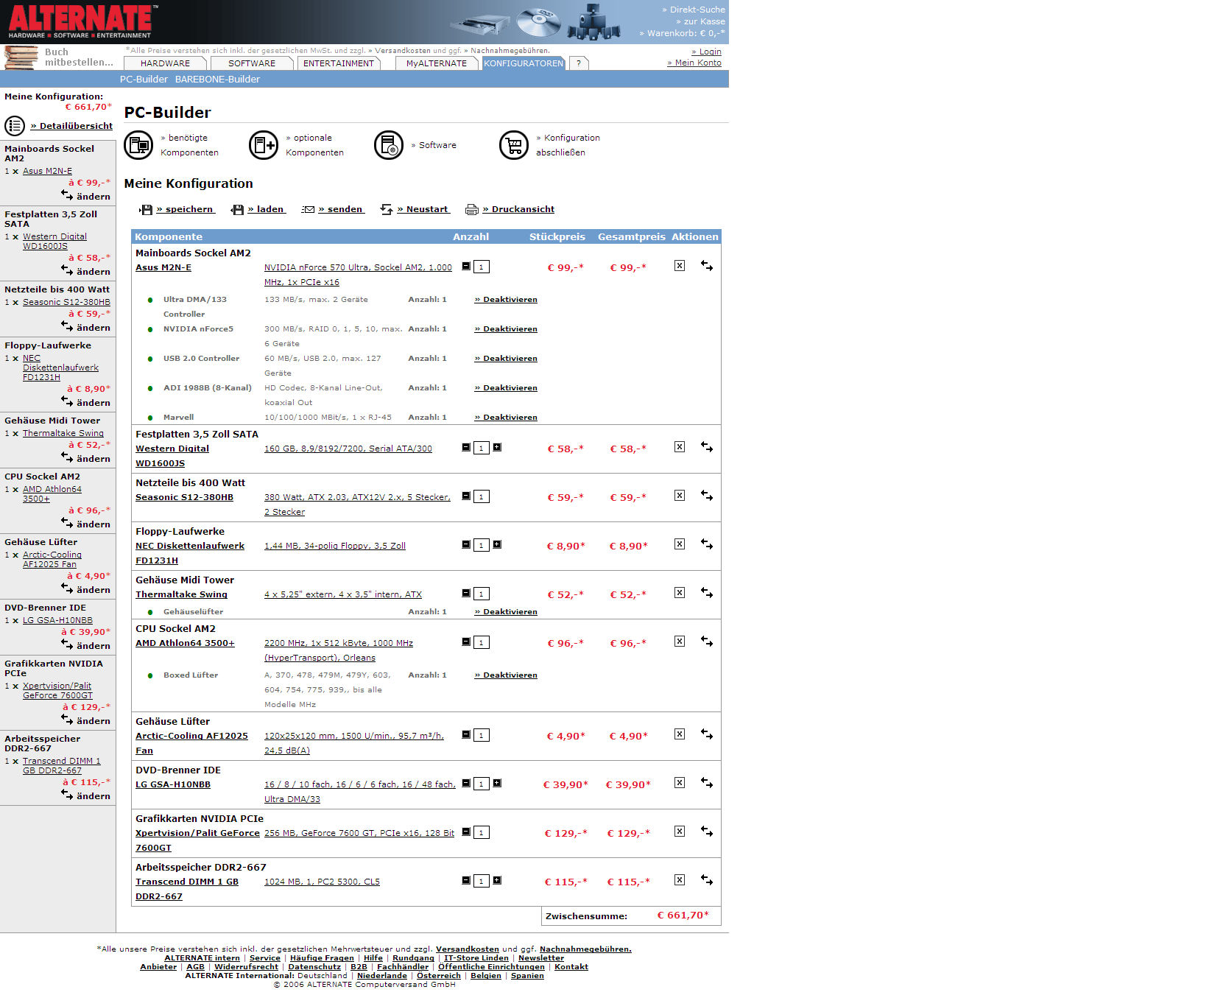Switch to BAREBONE-Builder submenu
This screenshot has width=1226, height=998.
tap(217, 79)
